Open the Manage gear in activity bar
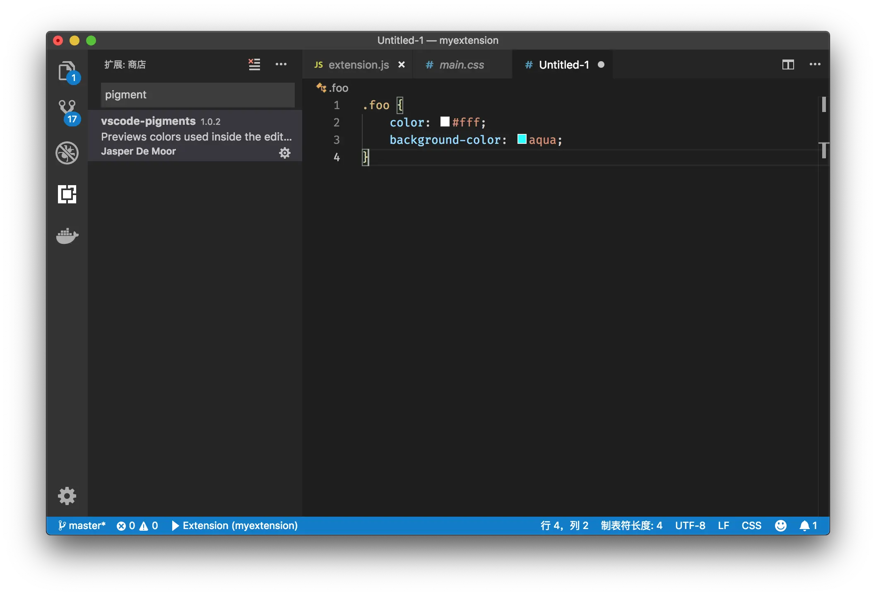The width and height of the screenshot is (876, 596). tap(67, 496)
